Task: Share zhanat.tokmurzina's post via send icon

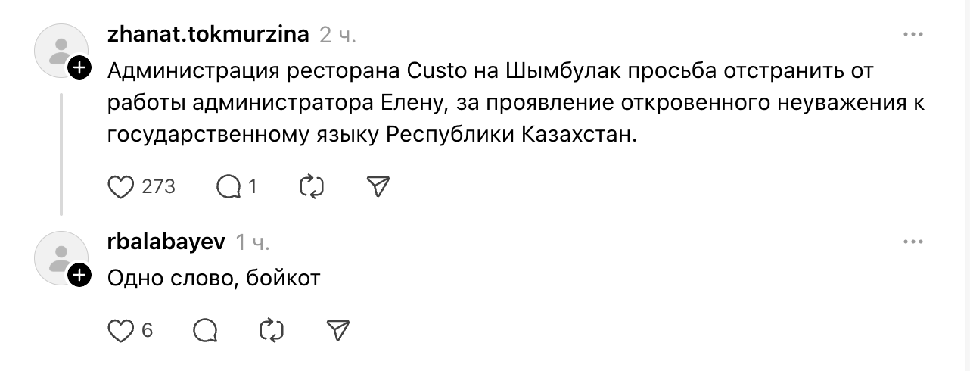Action: [x=377, y=186]
